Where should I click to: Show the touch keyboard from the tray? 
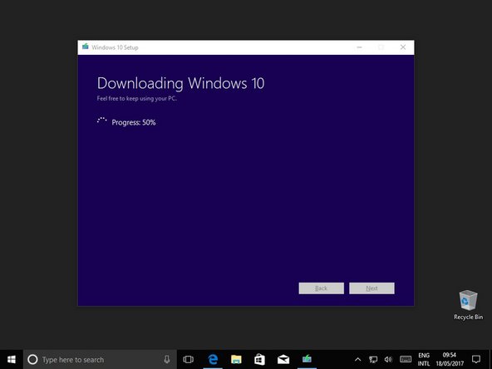point(406,359)
